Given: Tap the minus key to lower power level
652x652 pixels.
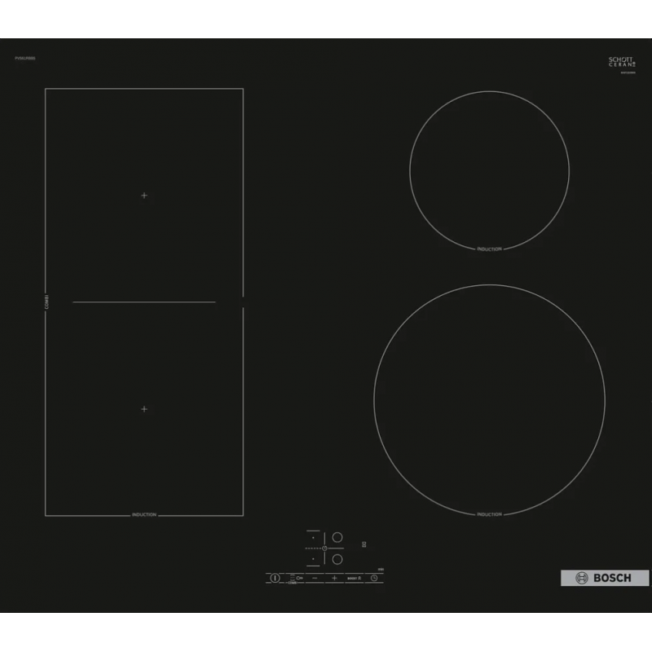Looking at the screenshot, I should pyautogui.click(x=315, y=578).
